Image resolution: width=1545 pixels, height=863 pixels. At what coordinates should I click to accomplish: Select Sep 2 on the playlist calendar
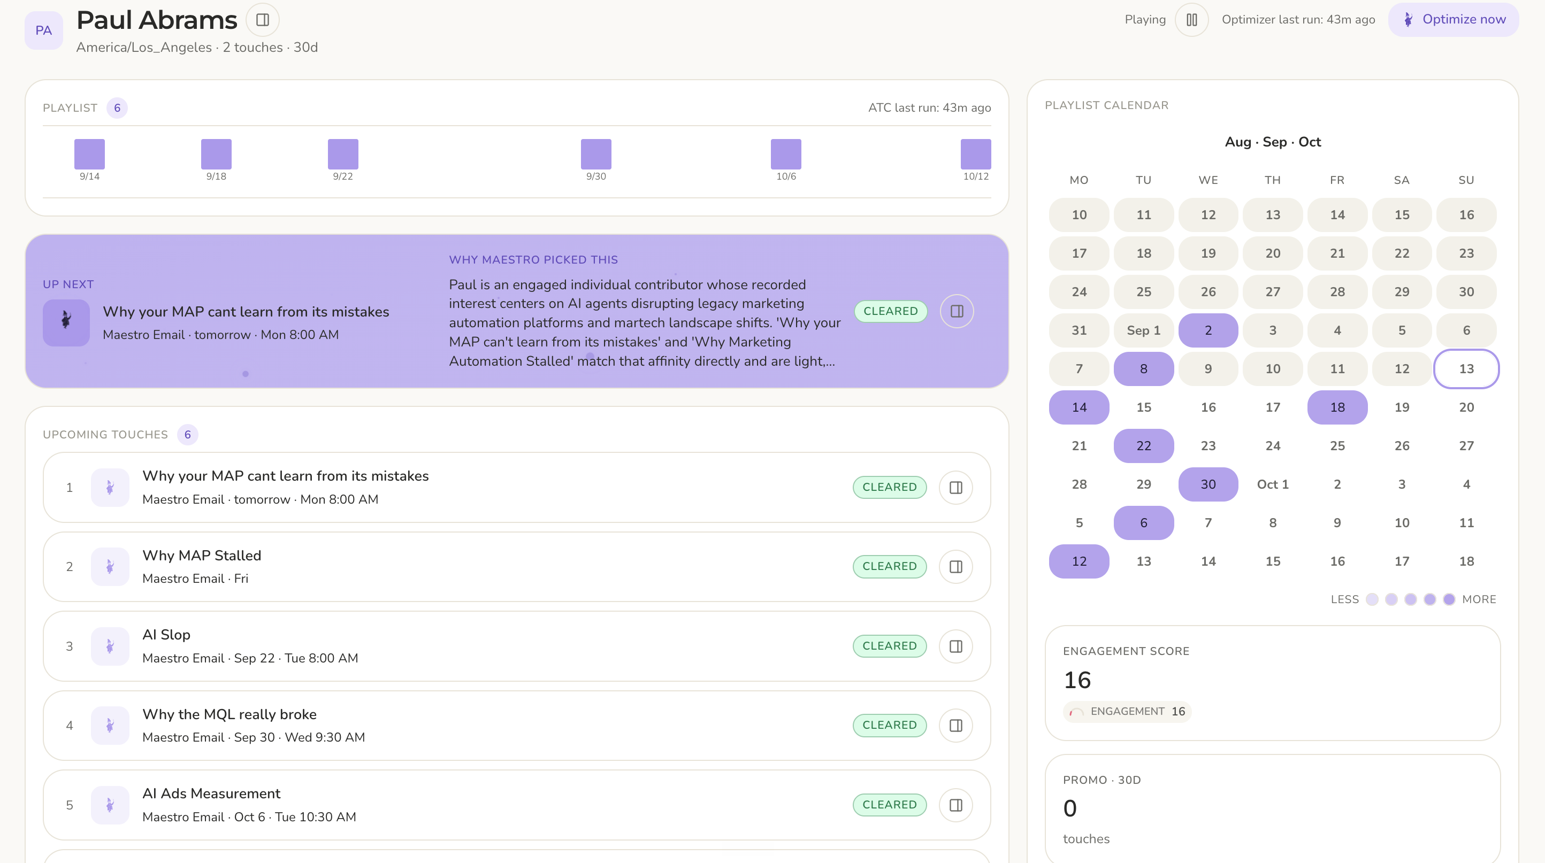coord(1208,330)
